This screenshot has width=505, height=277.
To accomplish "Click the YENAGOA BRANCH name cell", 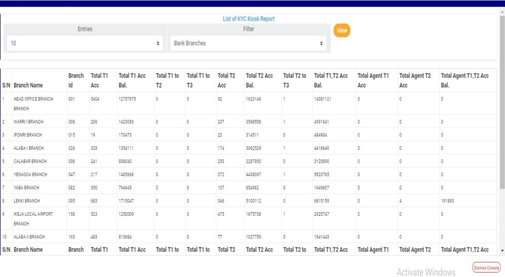I will pyautogui.click(x=31, y=175).
